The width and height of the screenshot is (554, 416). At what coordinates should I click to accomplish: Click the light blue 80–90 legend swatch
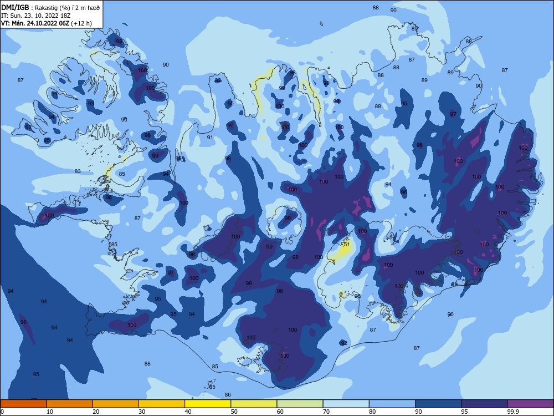[392, 404]
